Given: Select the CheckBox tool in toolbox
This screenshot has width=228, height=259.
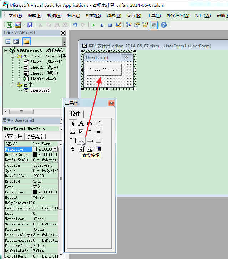Looking at the screenshot, I should [81, 132].
